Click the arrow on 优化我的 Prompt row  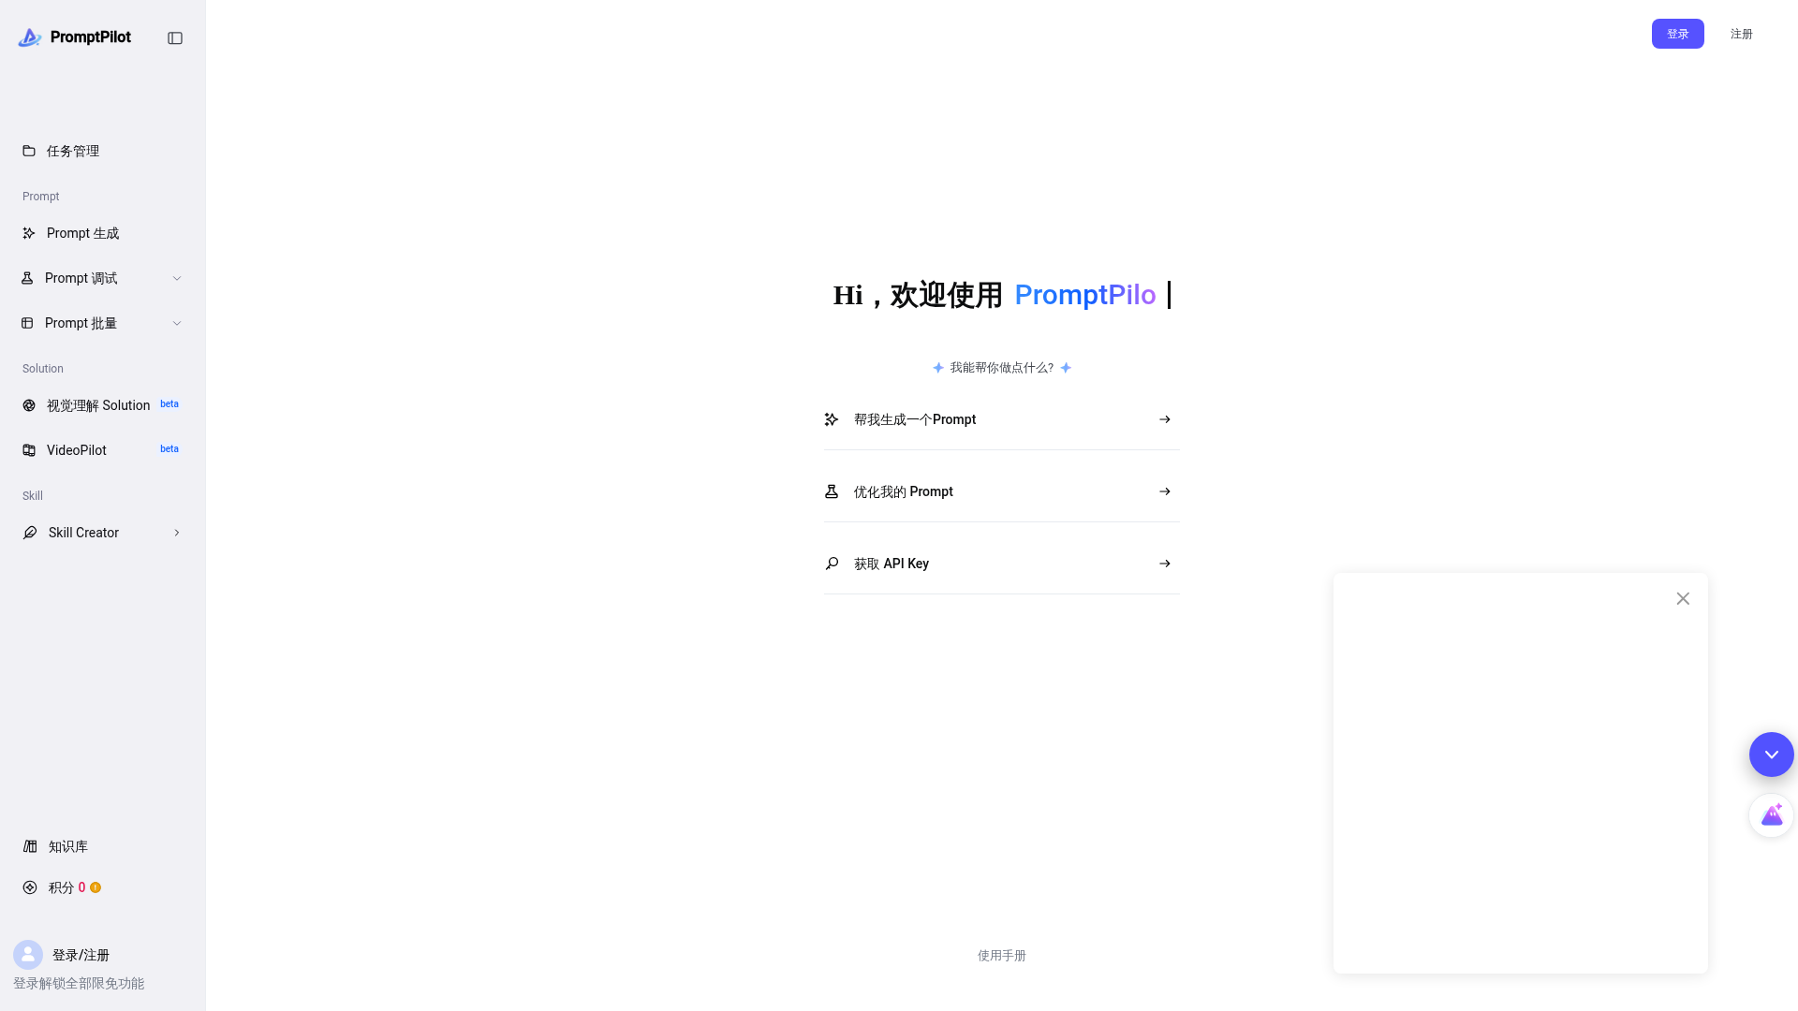[1165, 491]
